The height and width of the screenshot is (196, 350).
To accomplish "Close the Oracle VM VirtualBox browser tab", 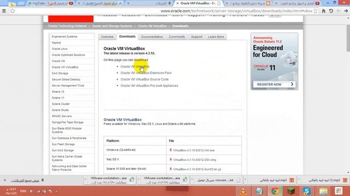I will pyautogui.click(x=177, y=3).
